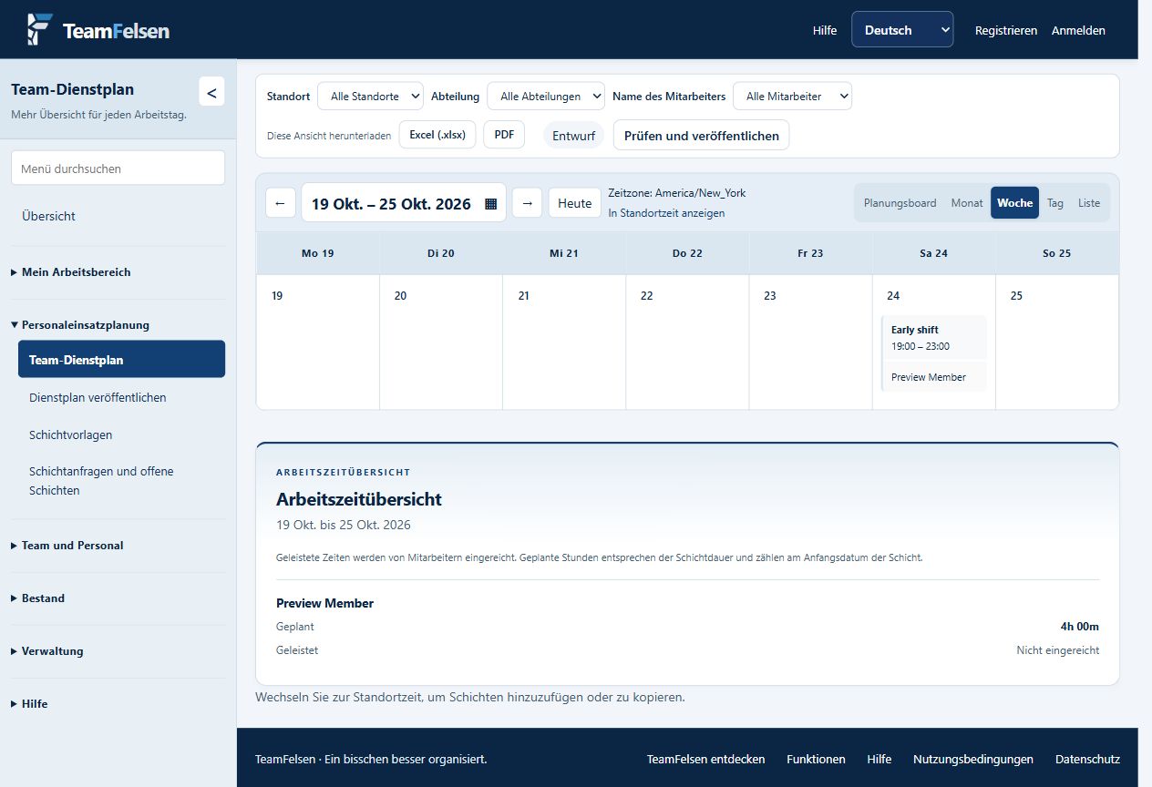
Task: Open Übersicht in the sidebar
Action: point(118,217)
